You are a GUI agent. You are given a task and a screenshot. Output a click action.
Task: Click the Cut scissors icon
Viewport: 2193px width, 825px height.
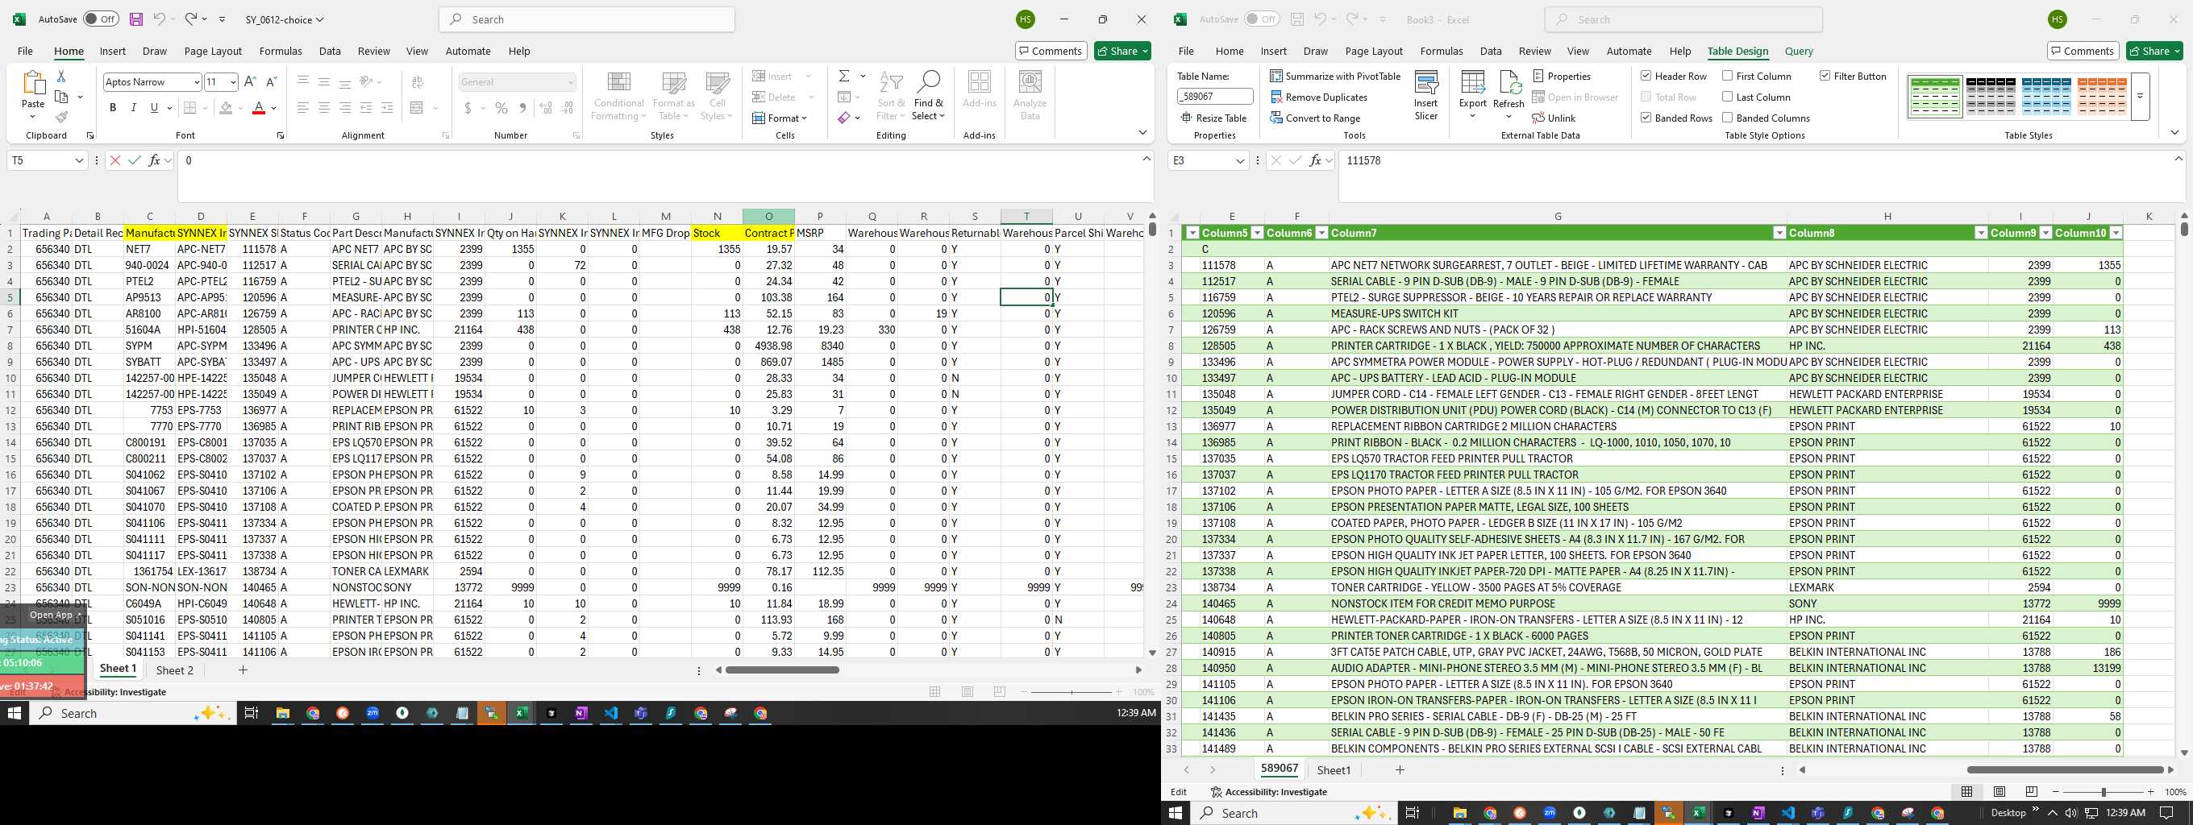[x=61, y=77]
